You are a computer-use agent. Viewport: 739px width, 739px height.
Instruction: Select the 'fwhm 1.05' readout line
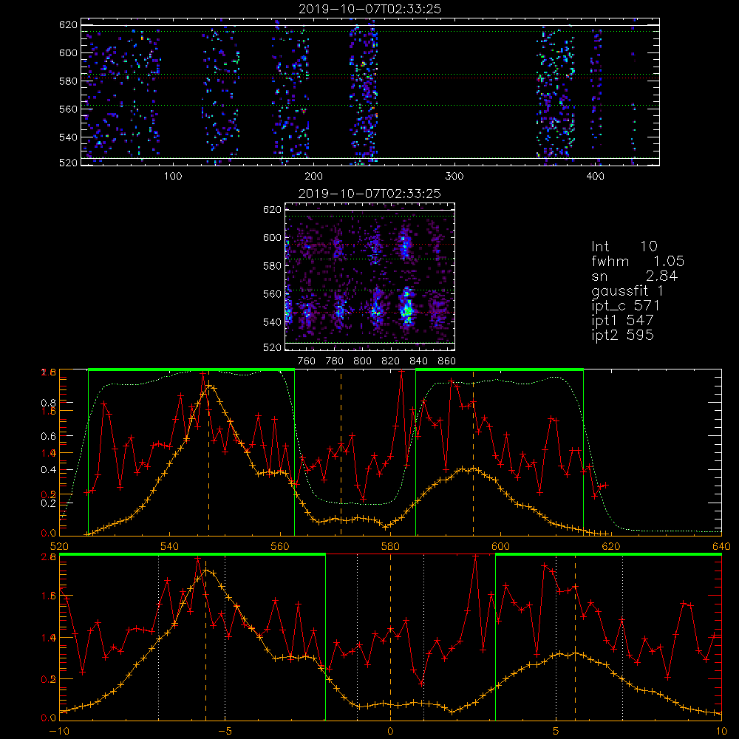point(638,261)
